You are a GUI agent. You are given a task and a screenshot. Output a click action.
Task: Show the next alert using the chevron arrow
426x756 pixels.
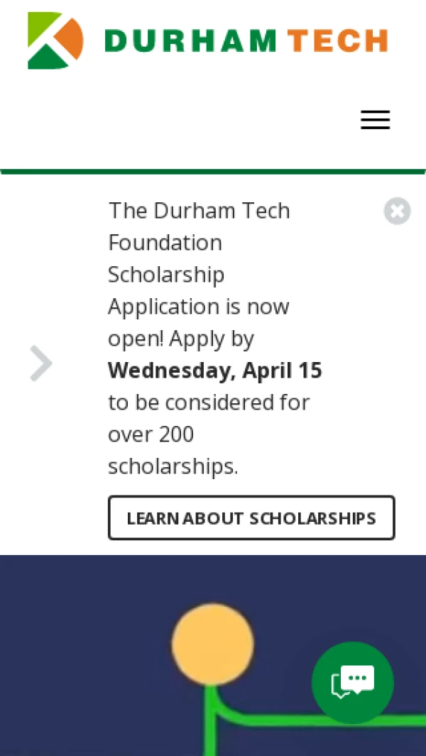point(41,363)
